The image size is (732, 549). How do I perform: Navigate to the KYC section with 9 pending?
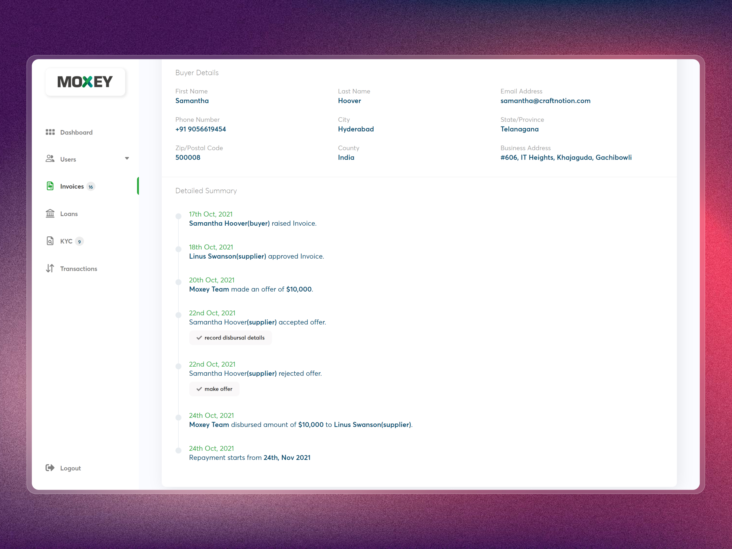coord(66,241)
